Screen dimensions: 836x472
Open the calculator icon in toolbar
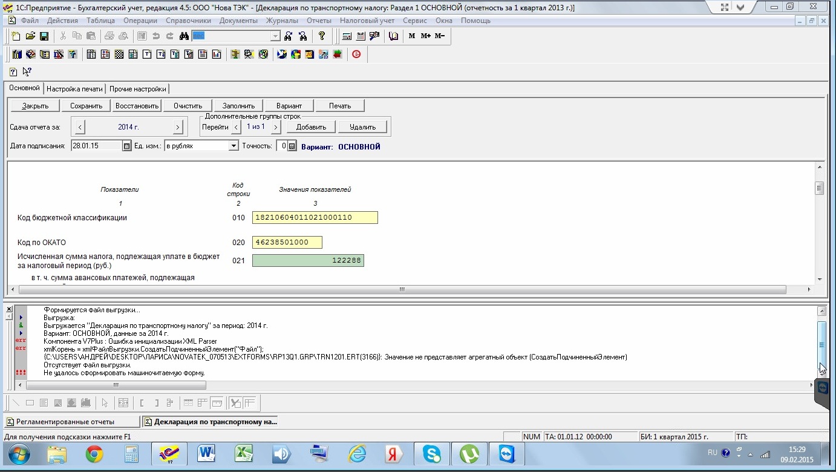(x=347, y=36)
